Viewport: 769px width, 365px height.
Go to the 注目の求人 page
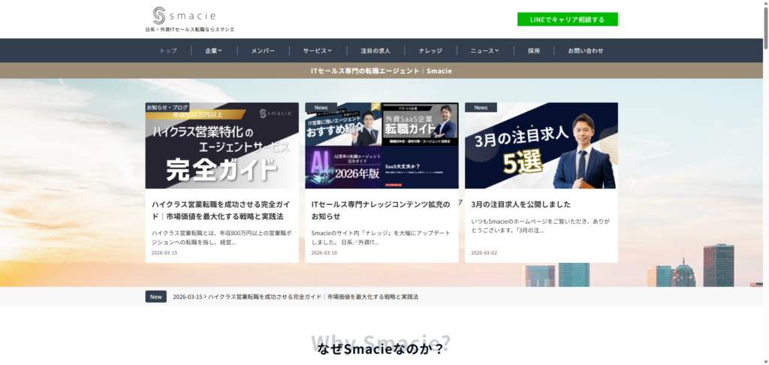point(375,51)
